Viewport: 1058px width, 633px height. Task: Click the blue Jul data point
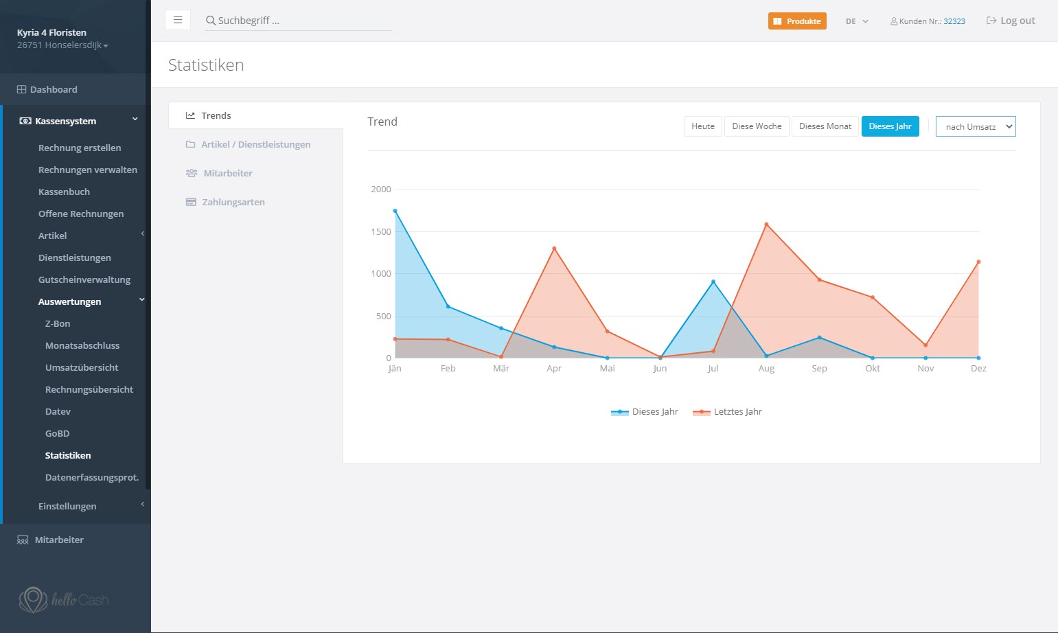tap(713, 281)
